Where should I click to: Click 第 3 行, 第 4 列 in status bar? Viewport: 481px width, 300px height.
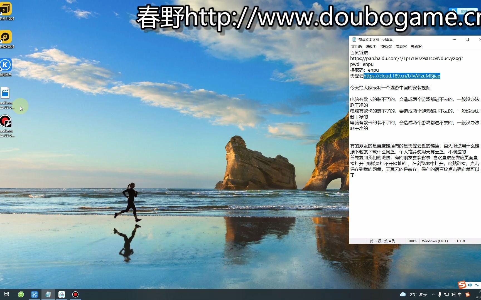click(x=382, y=241)
